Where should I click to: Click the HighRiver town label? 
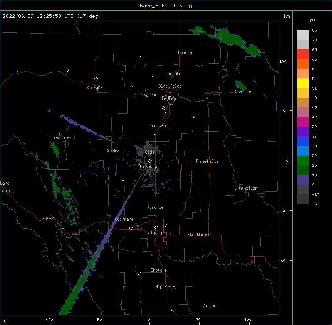coord(166,287)
